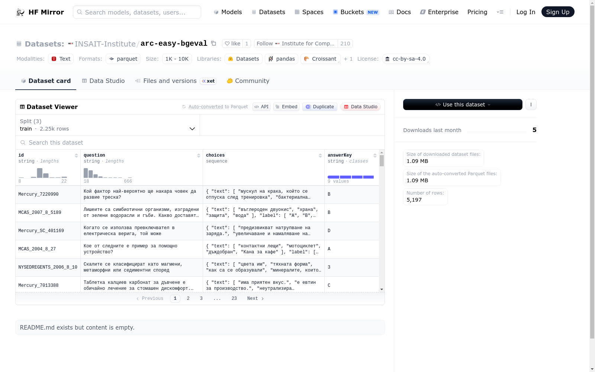This screenshot has height=372, width=595.
Task: Sort the answerKey column
Action: [x=375, y=155]
